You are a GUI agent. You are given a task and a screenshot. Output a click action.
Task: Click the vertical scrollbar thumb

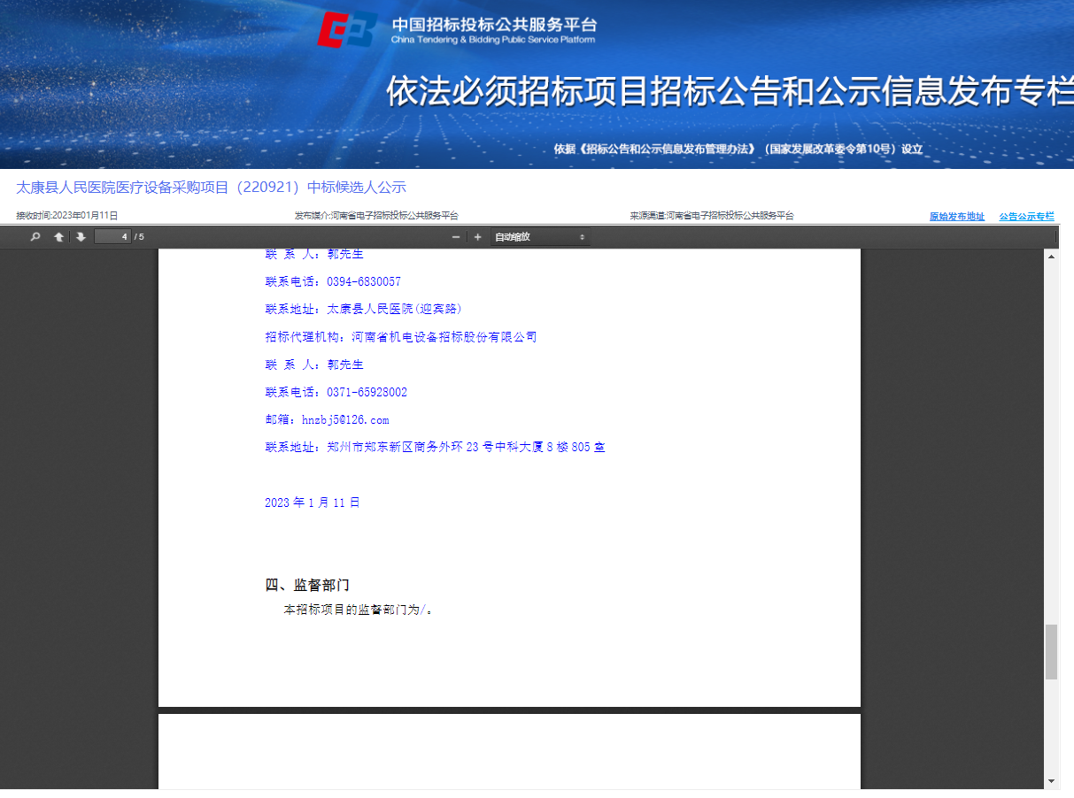pos(1051,651)
